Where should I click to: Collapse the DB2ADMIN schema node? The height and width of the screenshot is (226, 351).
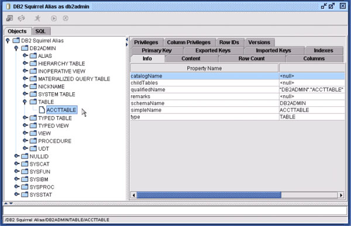click(x=16, y=48)
